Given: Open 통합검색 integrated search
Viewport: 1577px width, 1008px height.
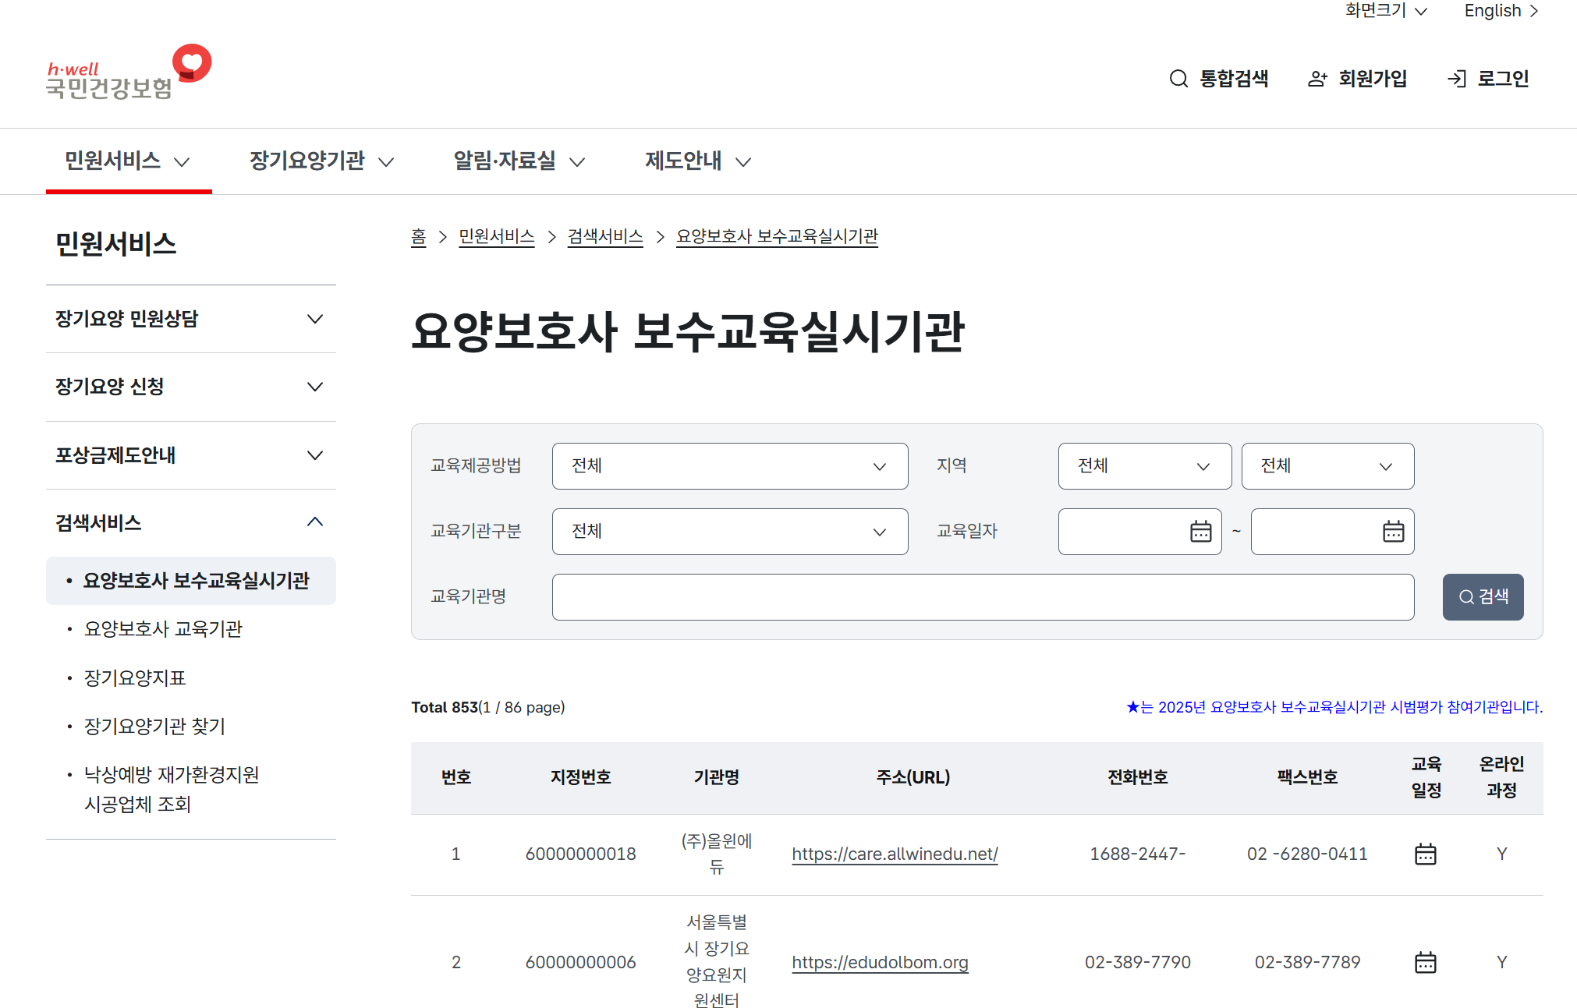Looking at the screenshot, I should point(1219,79).
